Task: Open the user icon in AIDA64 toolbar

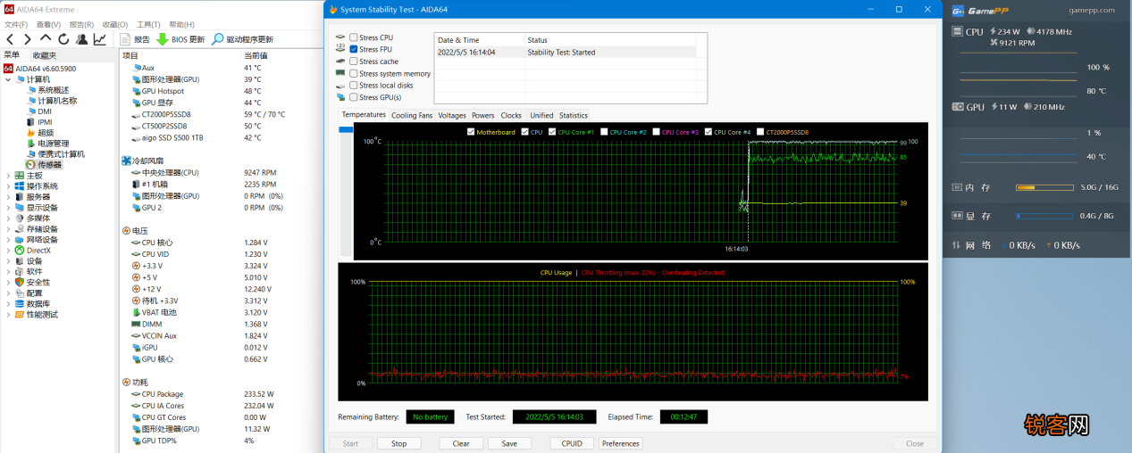Action: 81,39
